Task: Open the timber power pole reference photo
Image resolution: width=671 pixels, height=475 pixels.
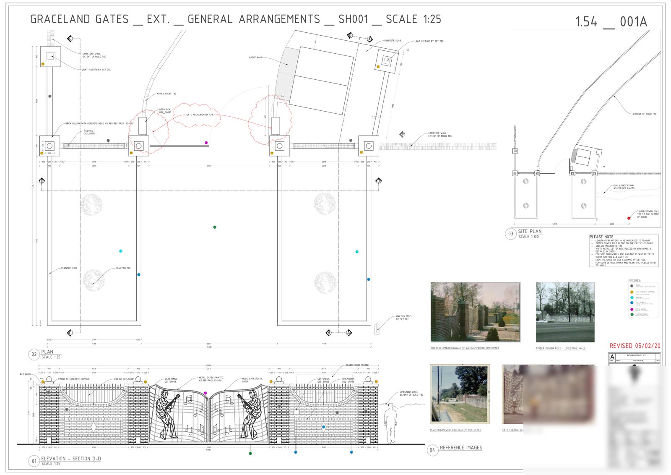Action: 565,312
